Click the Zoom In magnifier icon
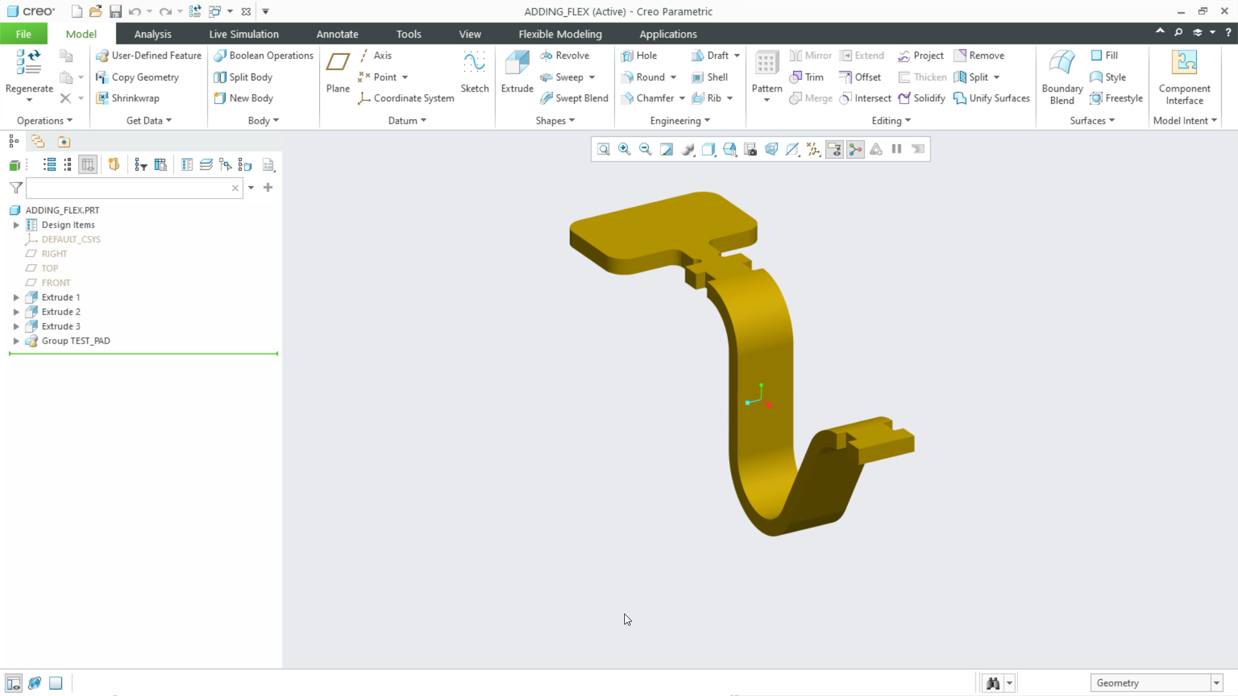Screen dimensions: 1238x696 (624, 150)
